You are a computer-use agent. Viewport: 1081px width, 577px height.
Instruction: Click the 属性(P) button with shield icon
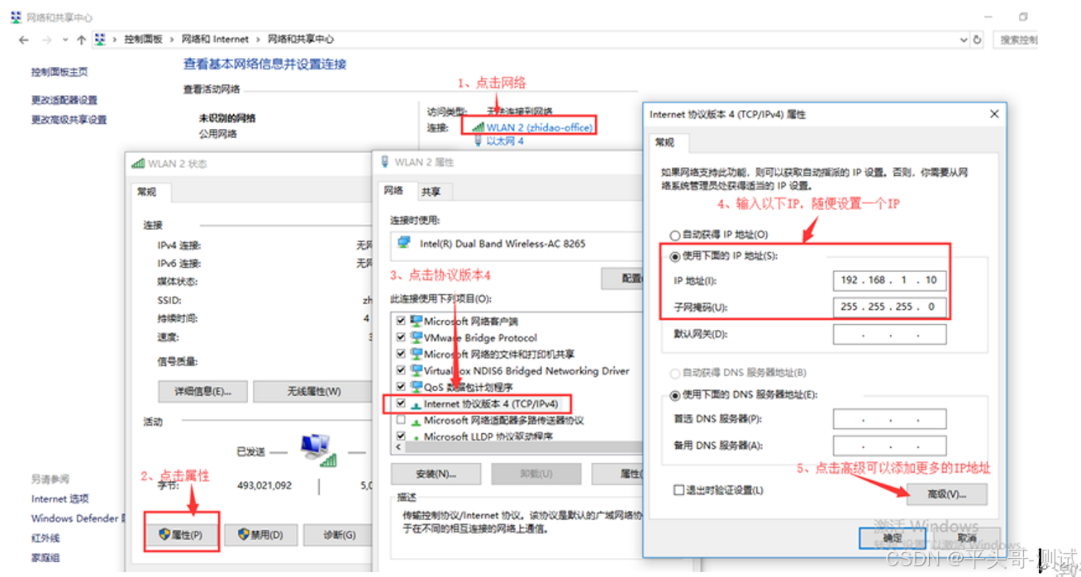[181, 535]
